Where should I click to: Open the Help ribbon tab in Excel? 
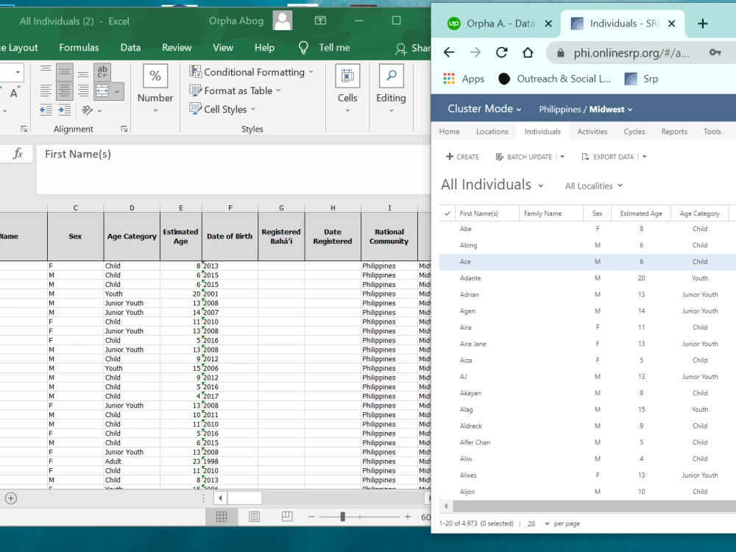(264, 47)
